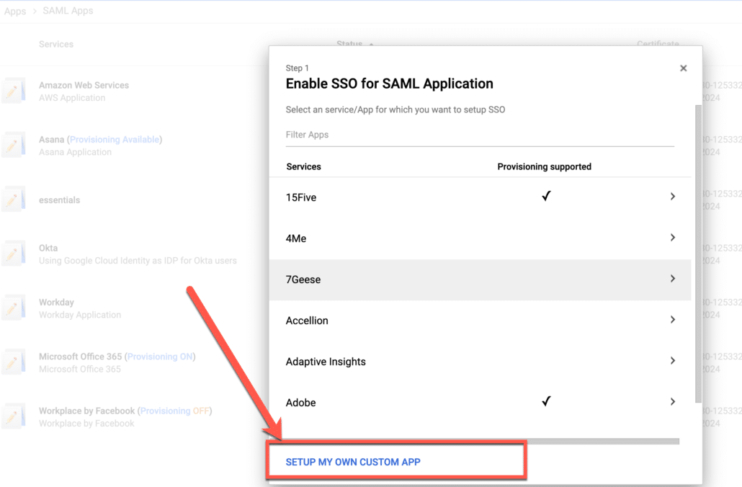The width and height of the screenshot is (742, 487).
Task: Click the Services column header in dialog
Action: pyautogui.click(x=303, y=166)
